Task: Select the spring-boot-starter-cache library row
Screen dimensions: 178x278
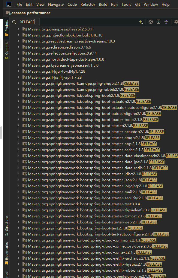Action: click(x=94, y=150)
